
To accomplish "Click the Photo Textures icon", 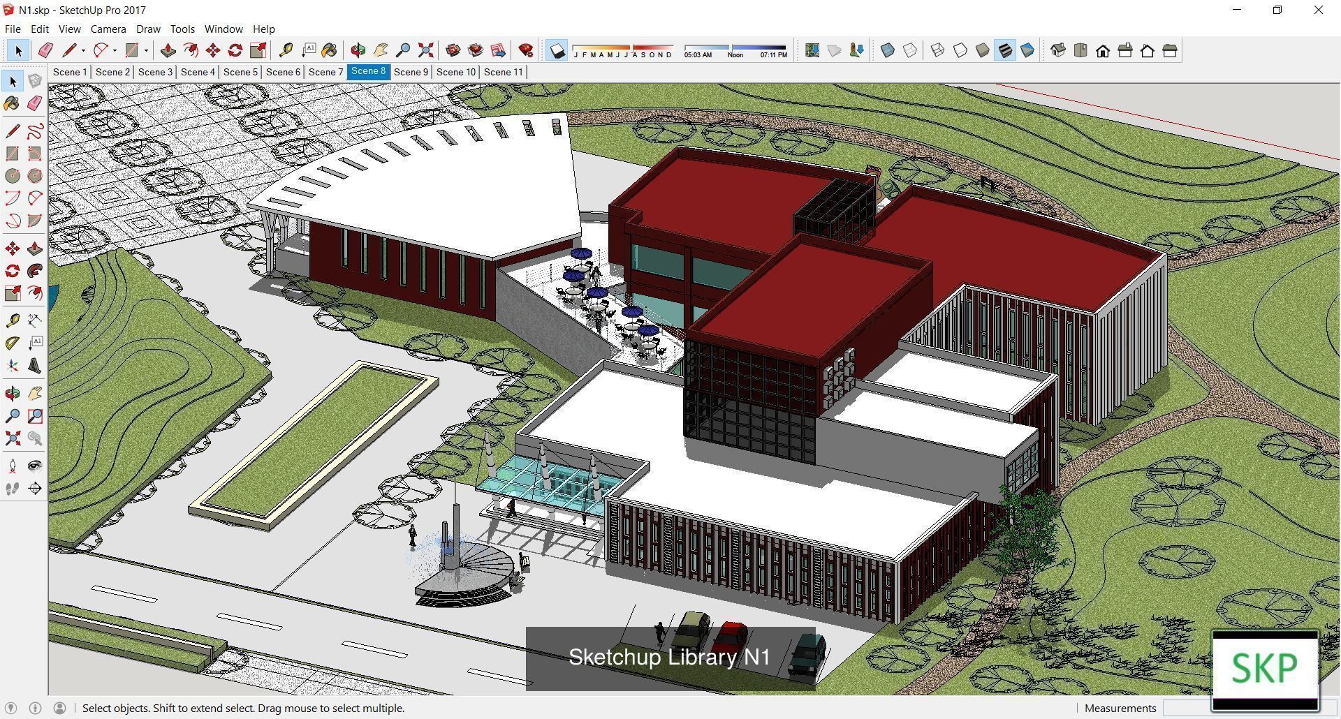I will pyautogui.click(x=857, y=50).
